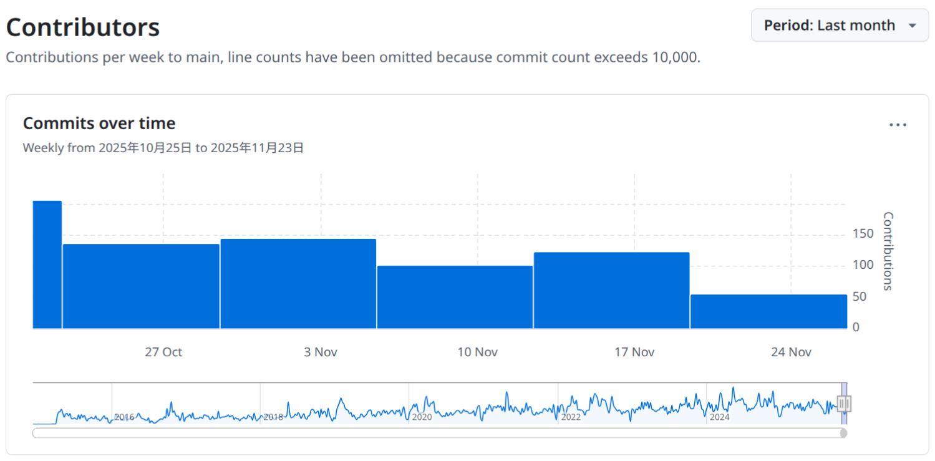Open the kebab menu on Commits over time card
The width and height of the screenshot is (935, 461).
click(x=898, y=125)
